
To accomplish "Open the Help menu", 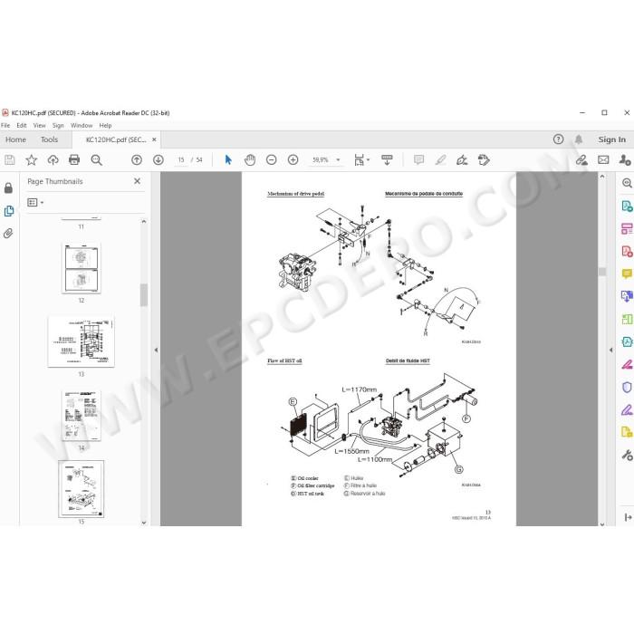I will pos(106,125).
